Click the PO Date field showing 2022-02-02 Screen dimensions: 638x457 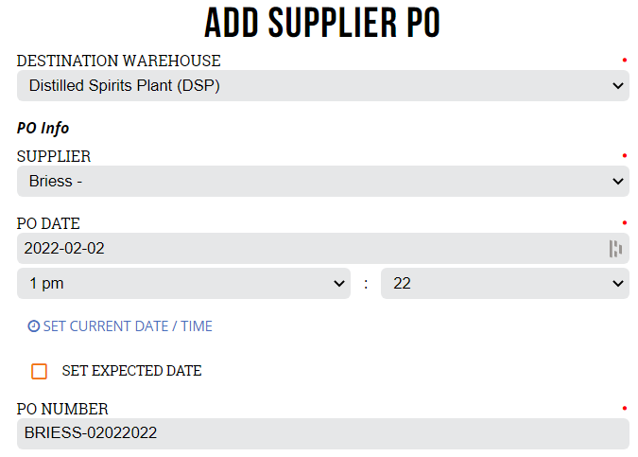(x=323, y=249)
